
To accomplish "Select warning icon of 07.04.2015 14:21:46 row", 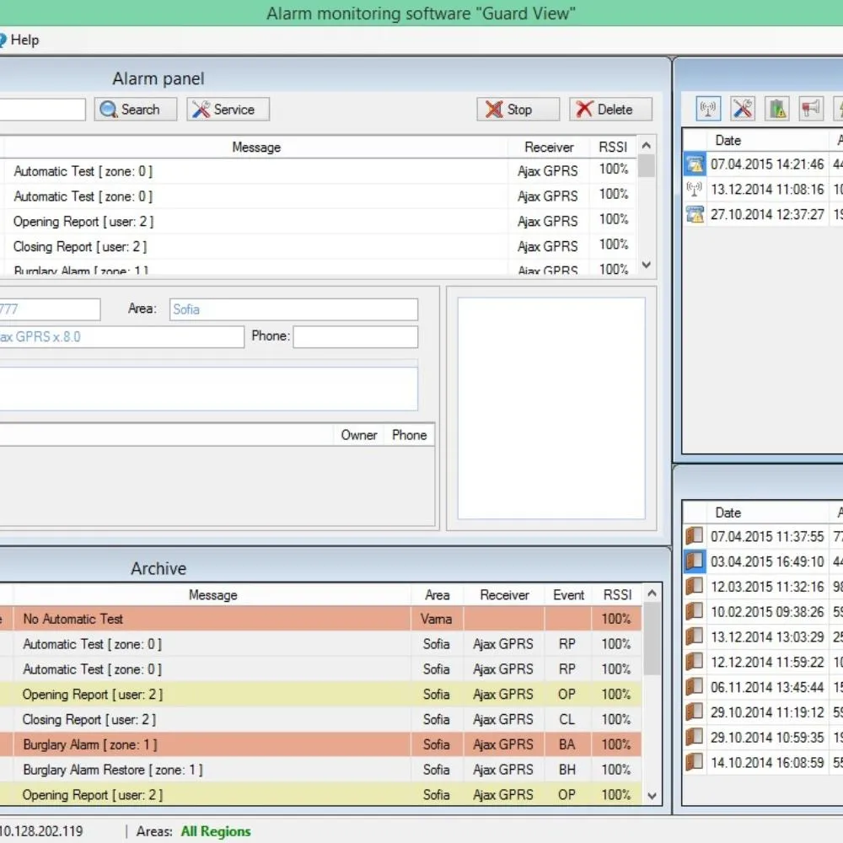I will point(695,164).
